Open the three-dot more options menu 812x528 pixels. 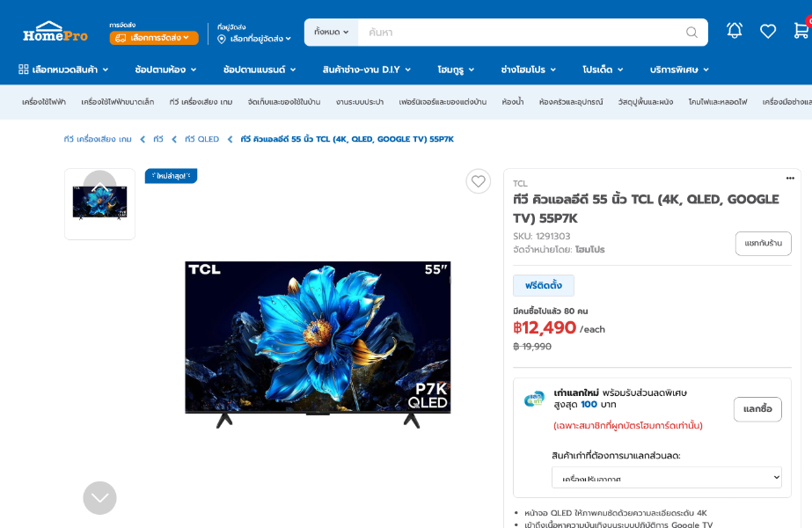point(790,179)
